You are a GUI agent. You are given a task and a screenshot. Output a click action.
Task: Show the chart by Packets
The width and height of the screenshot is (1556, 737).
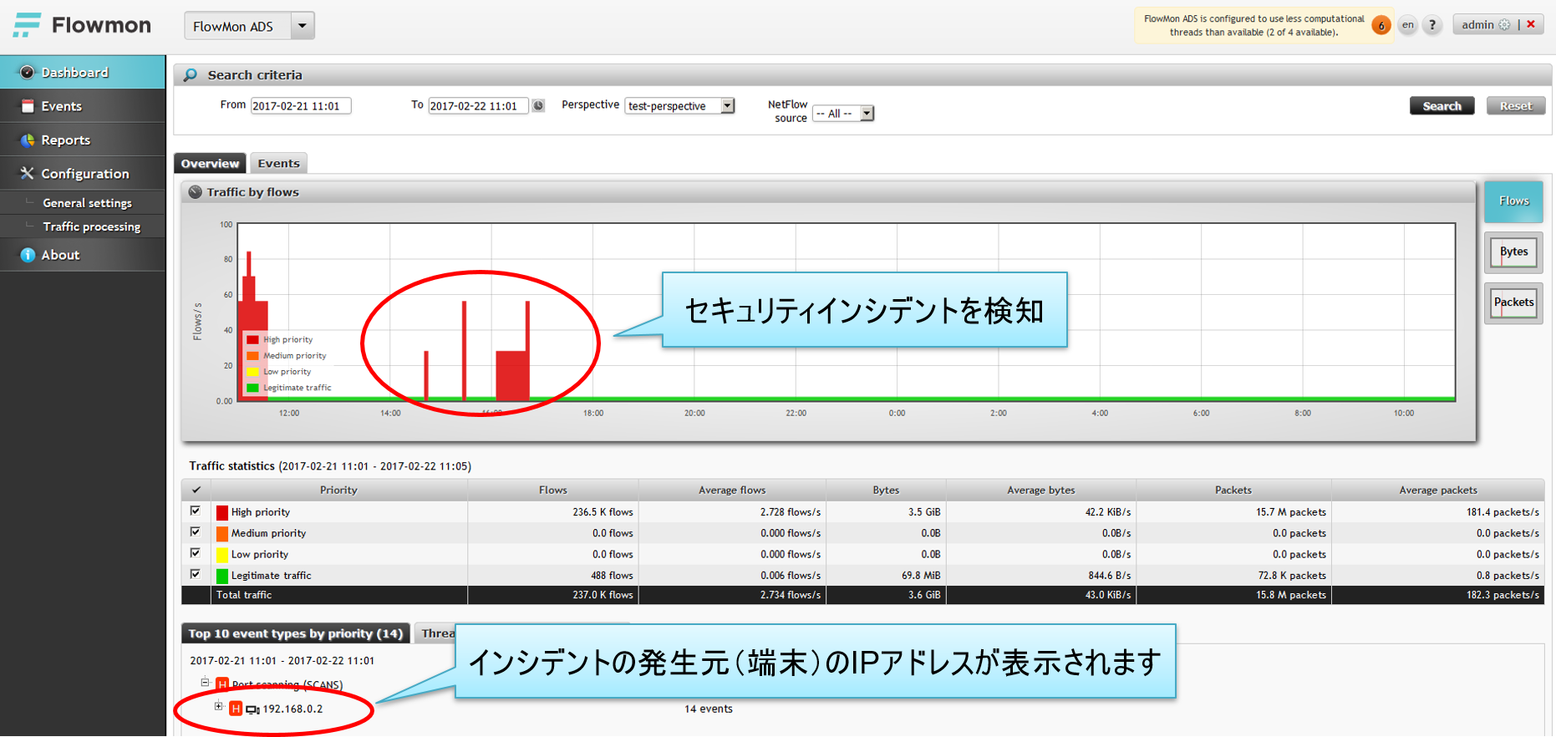coord(1513,302)
